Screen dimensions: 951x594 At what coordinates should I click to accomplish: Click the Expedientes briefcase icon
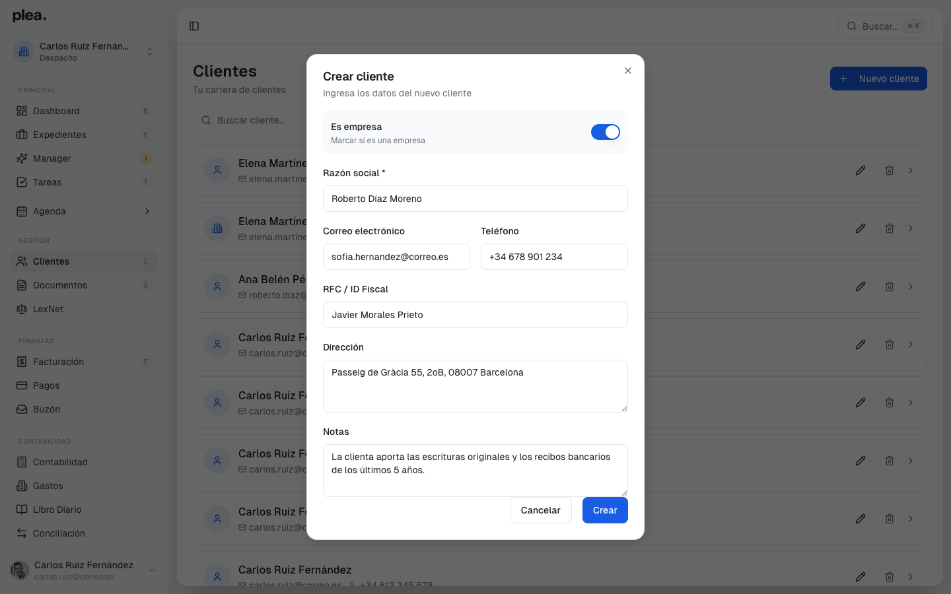pos(22,135)
